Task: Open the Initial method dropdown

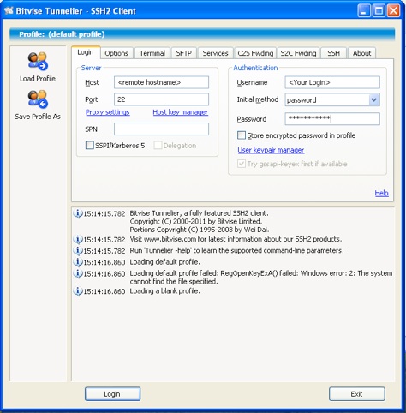Action: (x=373, y=99)
